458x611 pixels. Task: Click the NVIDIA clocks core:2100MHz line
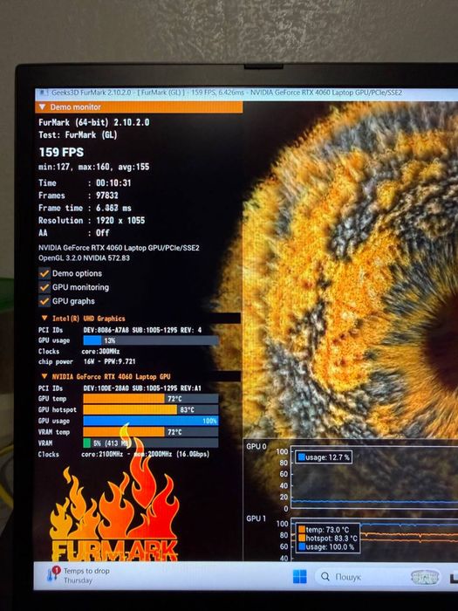coord(146,454)
